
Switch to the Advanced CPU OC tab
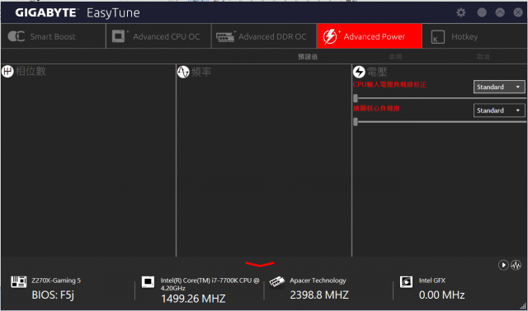coord(158,36)
